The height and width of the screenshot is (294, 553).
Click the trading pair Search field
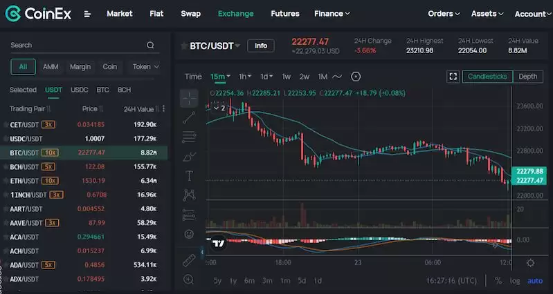tap(76, 45)
